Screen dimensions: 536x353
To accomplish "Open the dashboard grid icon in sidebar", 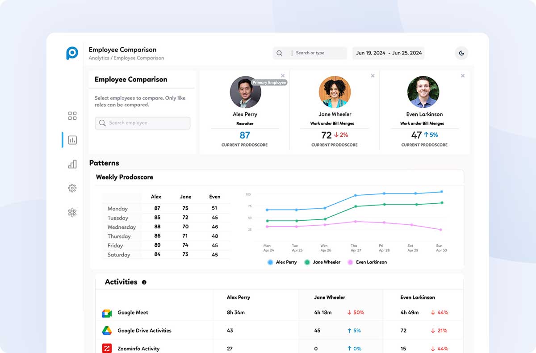I will point(72,116).
